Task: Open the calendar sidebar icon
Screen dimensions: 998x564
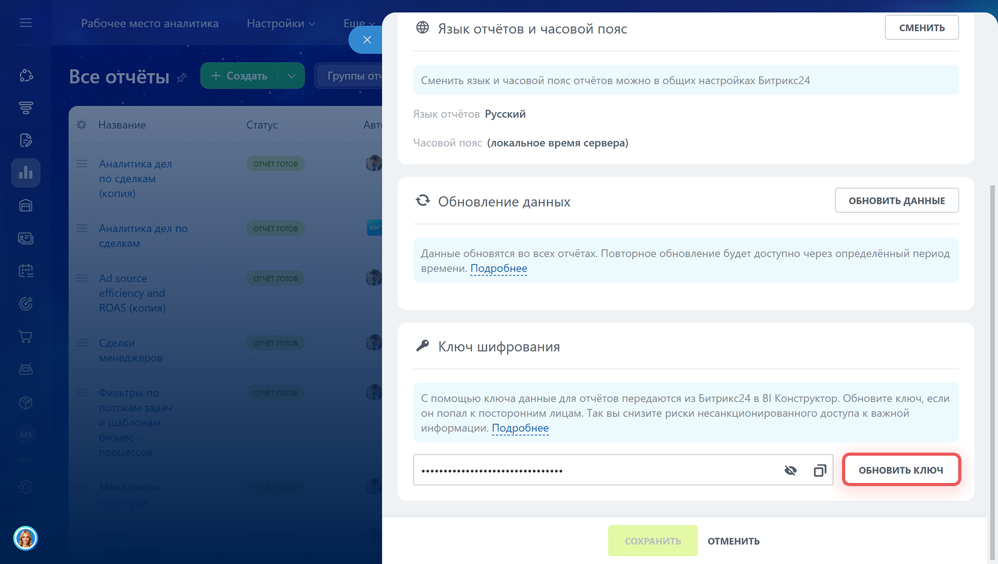Action: coord(25,271)
